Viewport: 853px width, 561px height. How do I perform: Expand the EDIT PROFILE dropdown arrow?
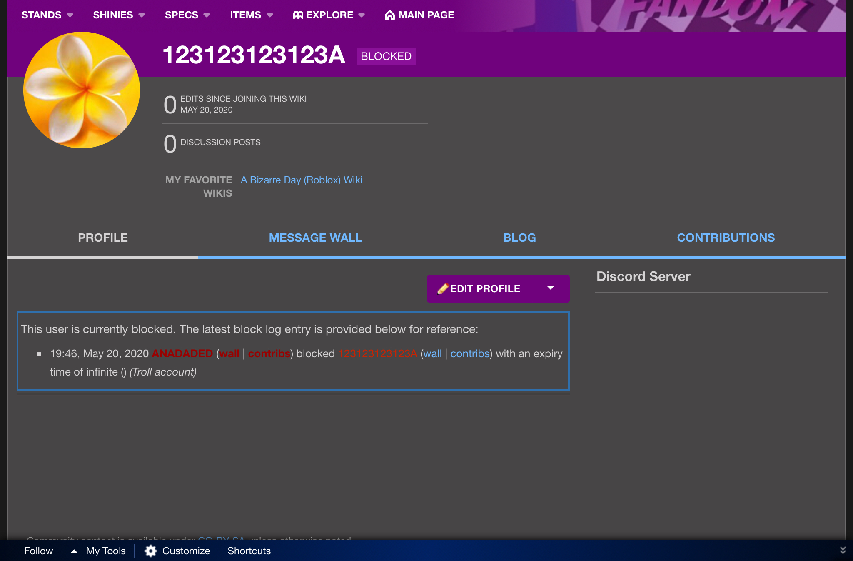coord(550,288)
